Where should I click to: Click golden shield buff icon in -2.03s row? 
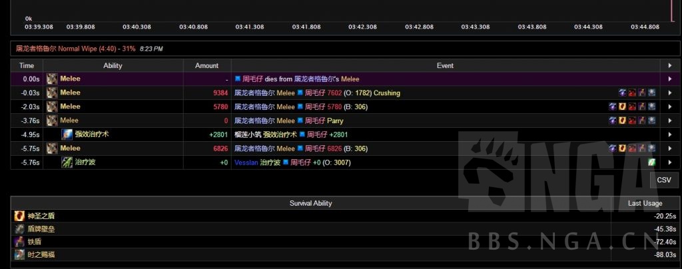622,107
